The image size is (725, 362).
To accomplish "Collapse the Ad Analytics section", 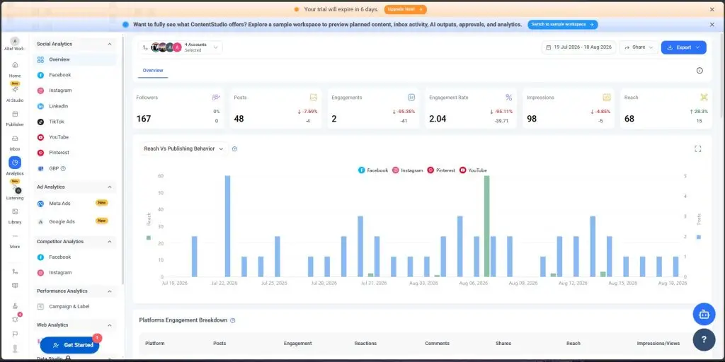I will click(110, 187).
